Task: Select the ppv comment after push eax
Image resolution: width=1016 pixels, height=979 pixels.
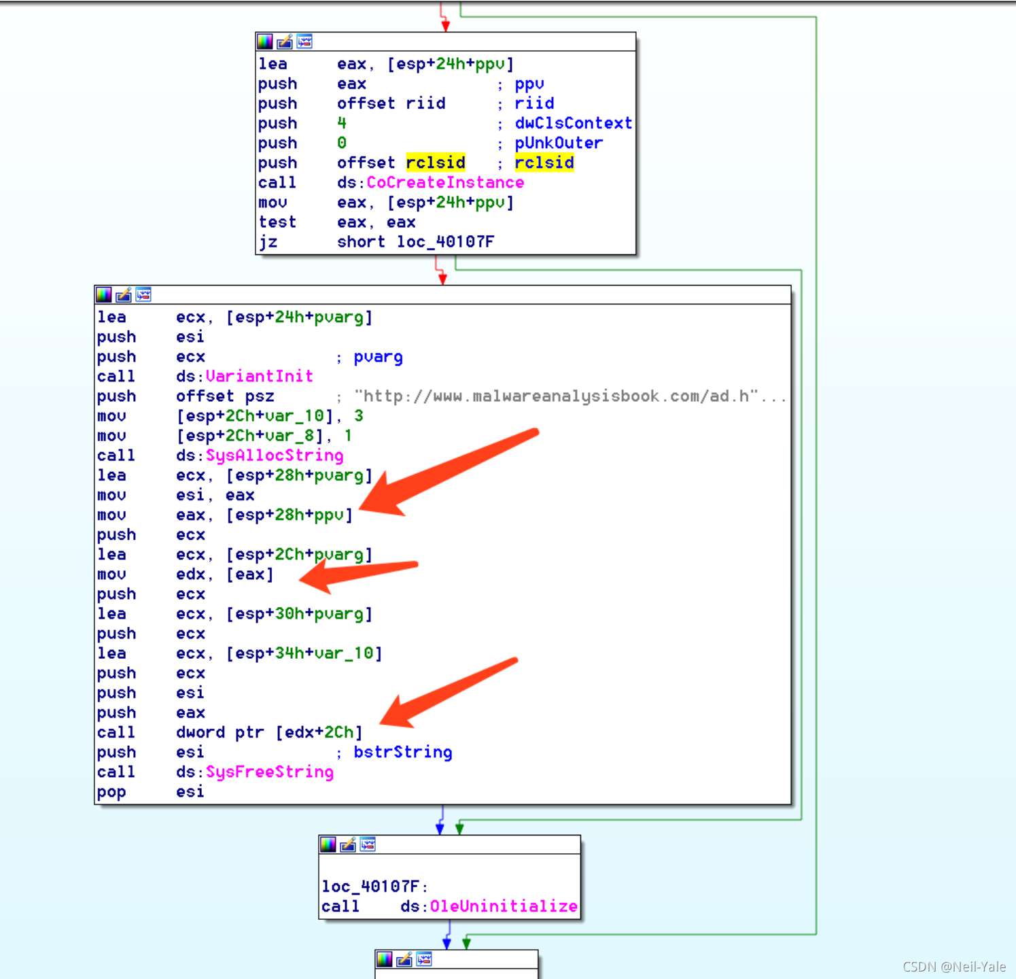Action: [x=529, y=84]
